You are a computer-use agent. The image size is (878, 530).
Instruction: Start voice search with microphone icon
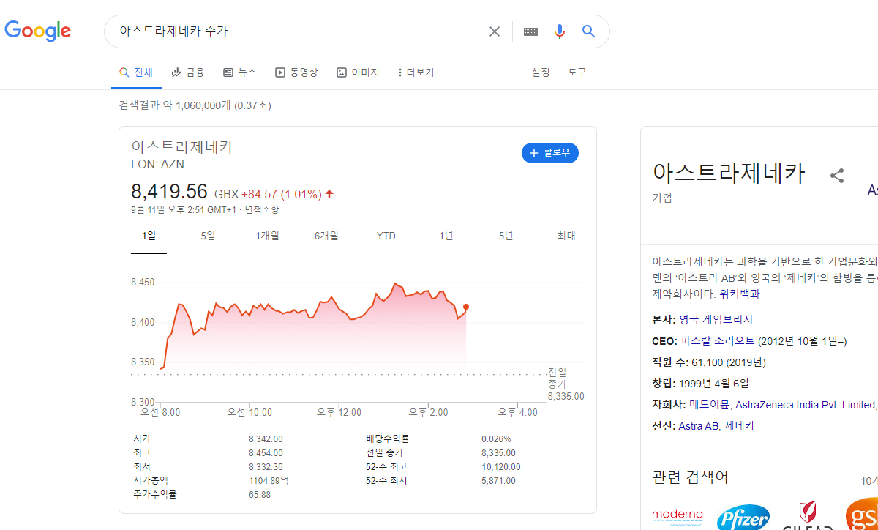coord(560,31)
